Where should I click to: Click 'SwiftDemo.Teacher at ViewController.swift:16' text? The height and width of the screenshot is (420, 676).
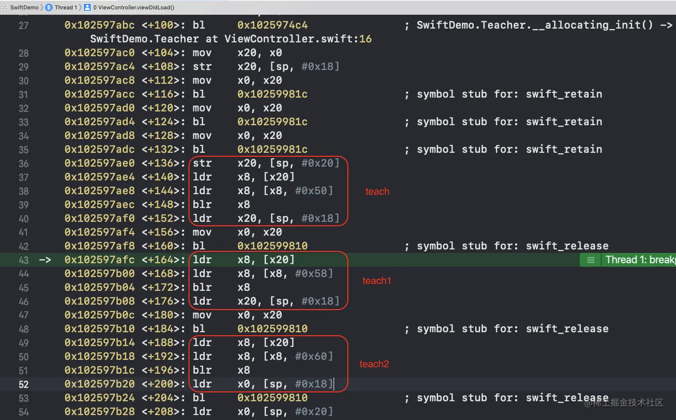pos(231,39)
